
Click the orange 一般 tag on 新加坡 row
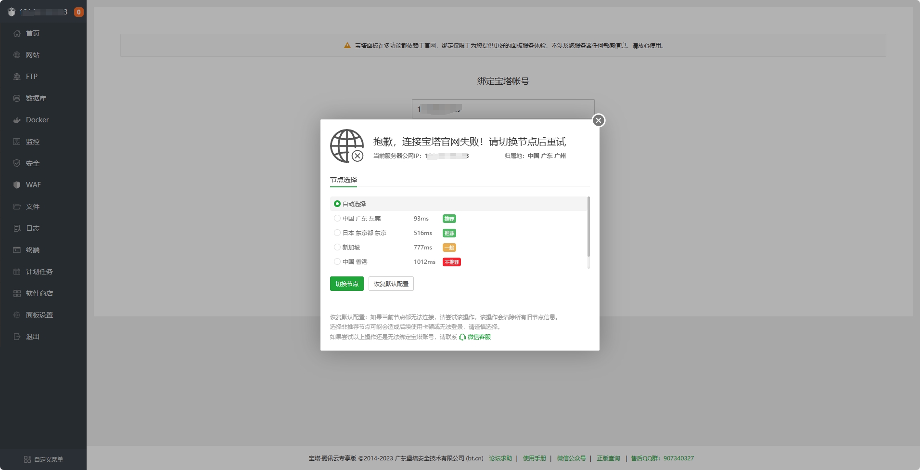pos(449,248)
